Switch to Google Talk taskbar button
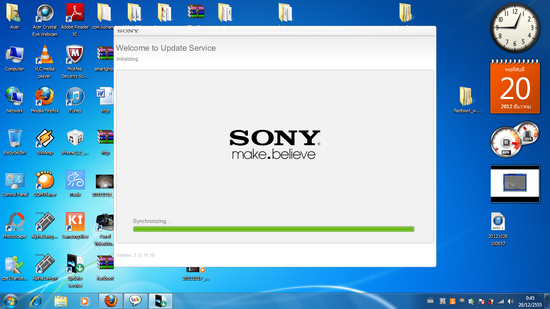Viewport: 550px width, 309px height. tap(135, 301)
